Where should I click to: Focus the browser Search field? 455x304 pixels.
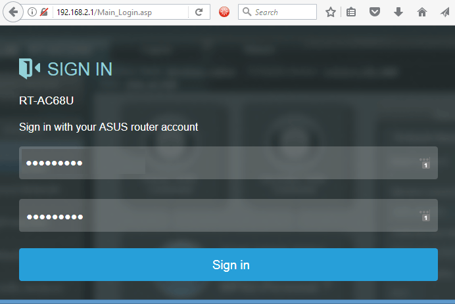pos(277,12)
